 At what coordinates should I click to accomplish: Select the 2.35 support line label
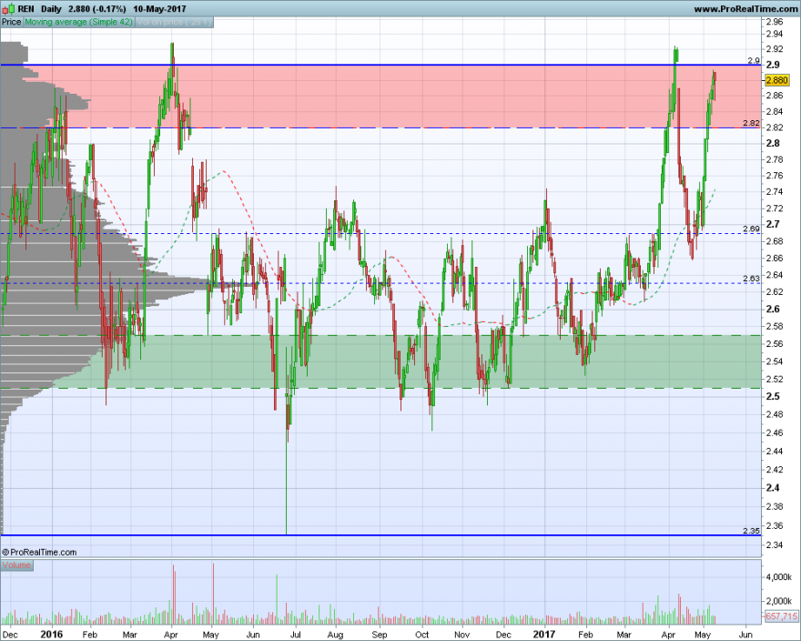coord(751,531)
